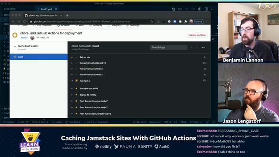Image resolution: width=279 pixels, height=157 pixels.
Task: Click the yellow in-progress workflow status icon
Action: tap(15, 35)
